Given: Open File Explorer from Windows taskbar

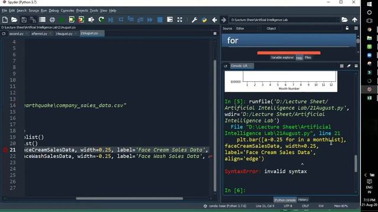Looking at the screenshot, I should tap(369, 38).
